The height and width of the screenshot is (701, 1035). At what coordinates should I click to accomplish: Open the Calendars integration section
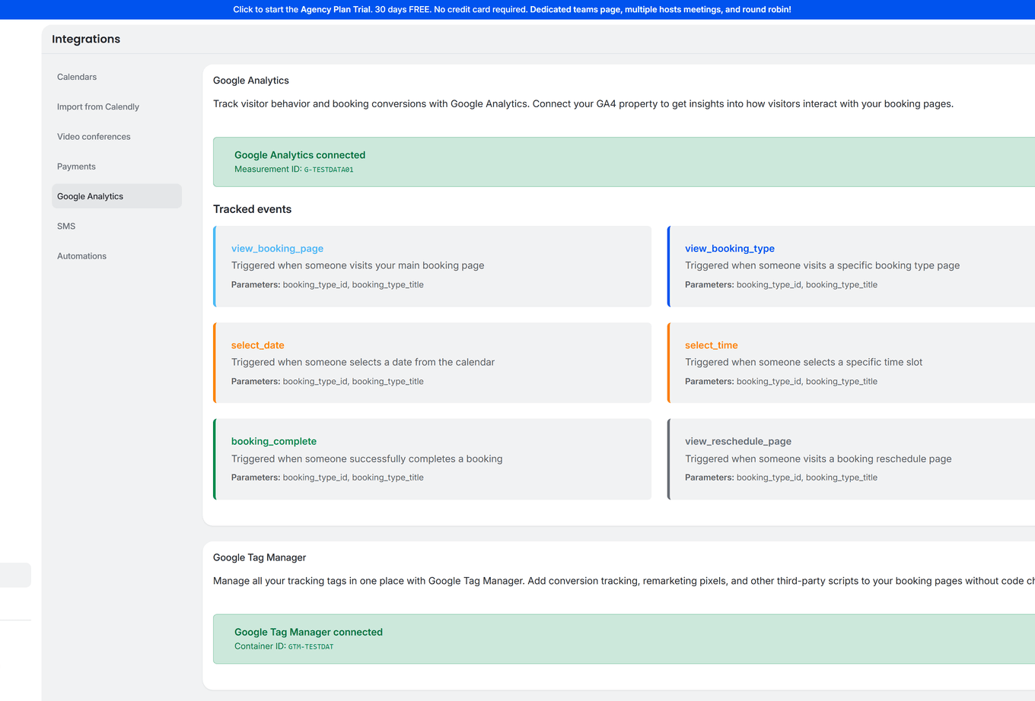(x=76, y=77)
